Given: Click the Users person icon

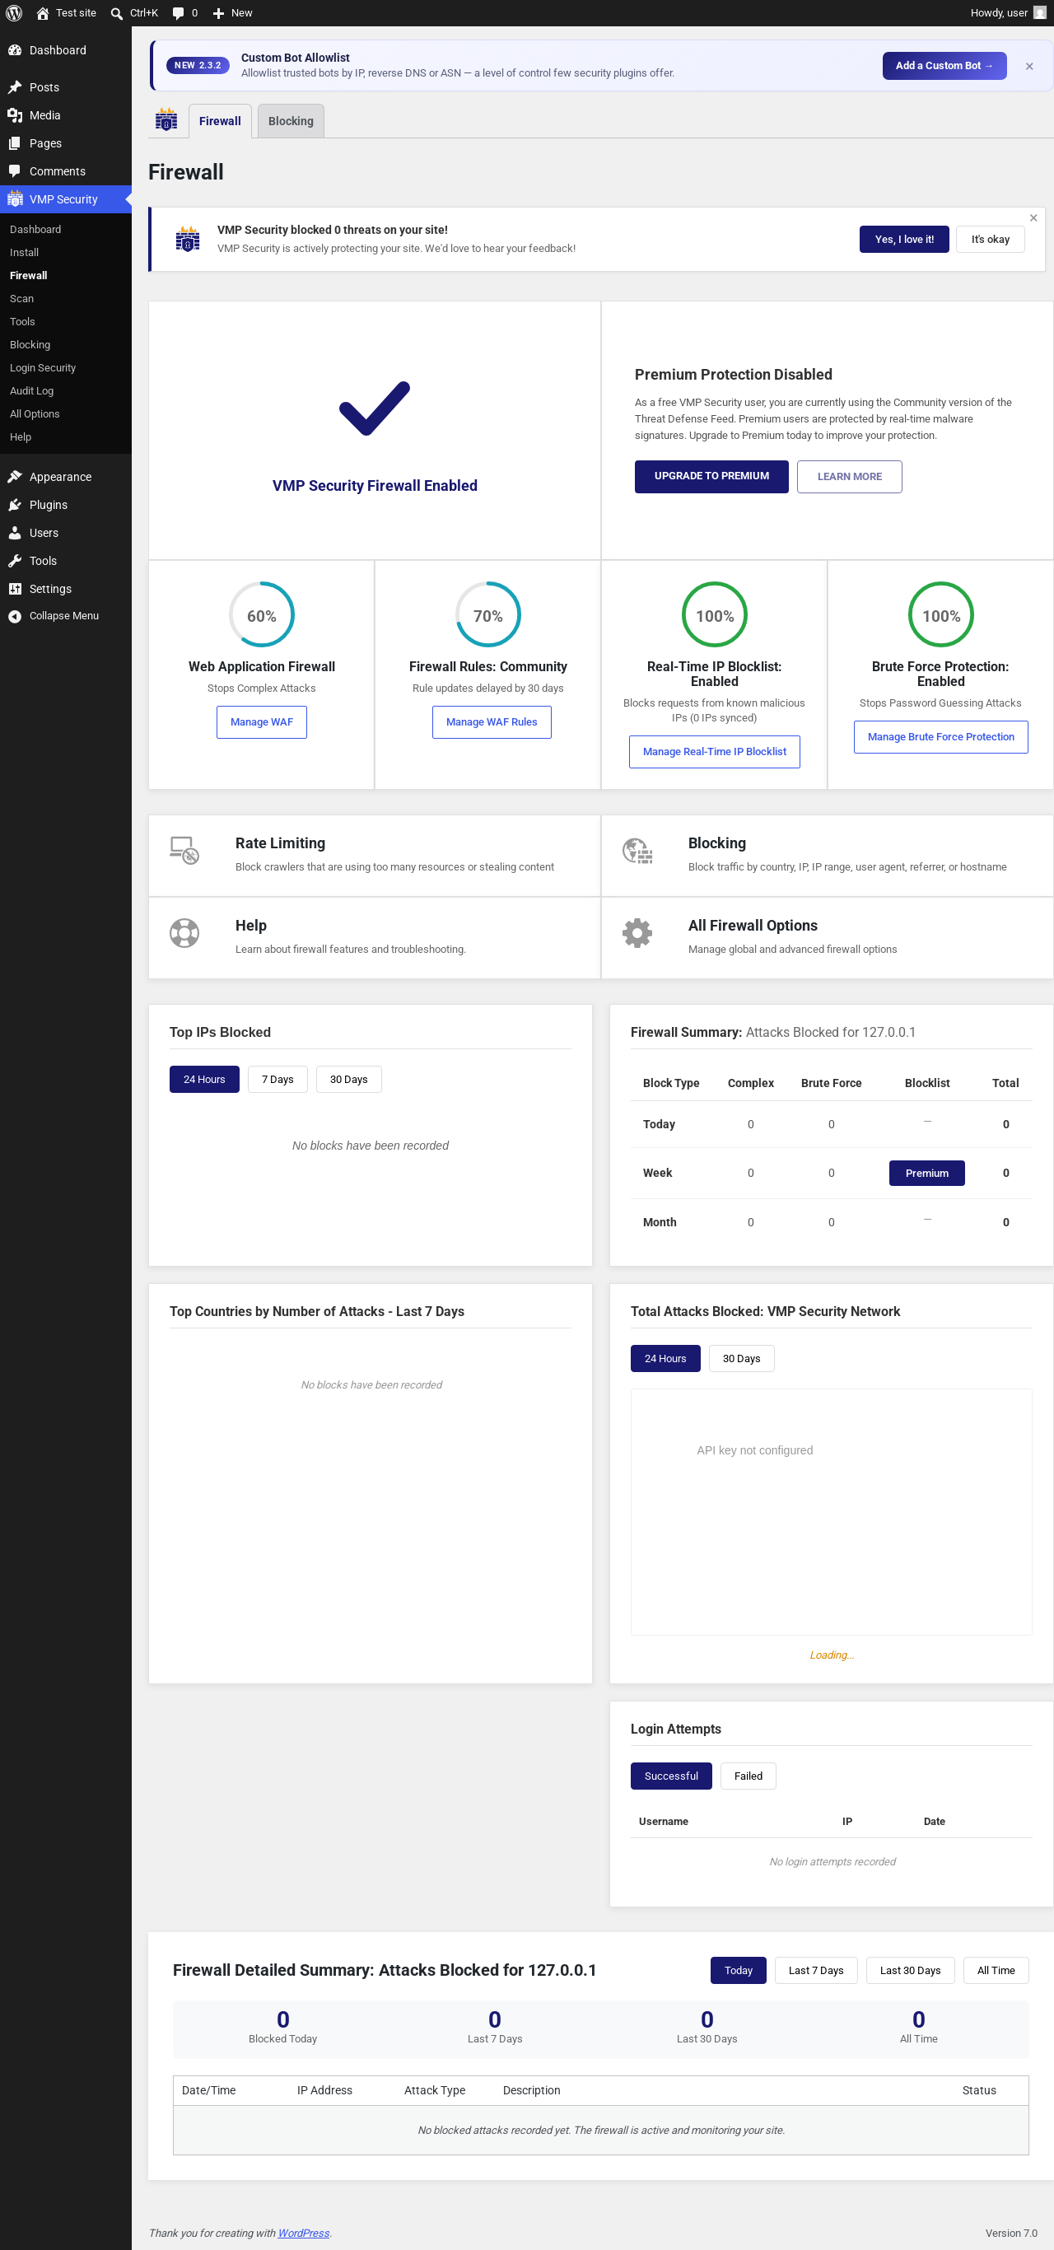Looking at the screenshot, I should click(15, 533).
